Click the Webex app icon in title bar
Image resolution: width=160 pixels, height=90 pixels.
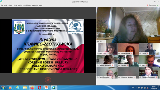tap(1, 1)
